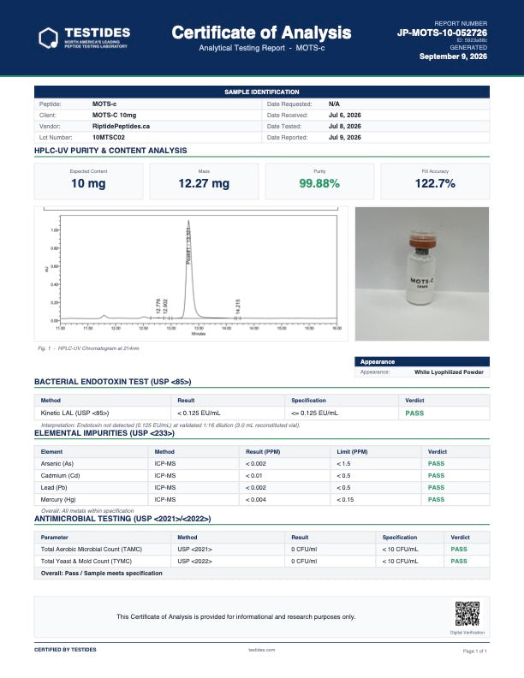Image resolution: width=524 pixels, height=678 pixels.
Task: Click the Expected Content 10 mg card
Action: pyautogui.click(x=89, y=181)
